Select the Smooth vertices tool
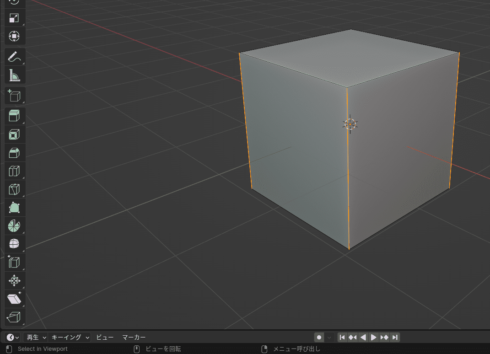490x354 pixels. pos(14,244)
